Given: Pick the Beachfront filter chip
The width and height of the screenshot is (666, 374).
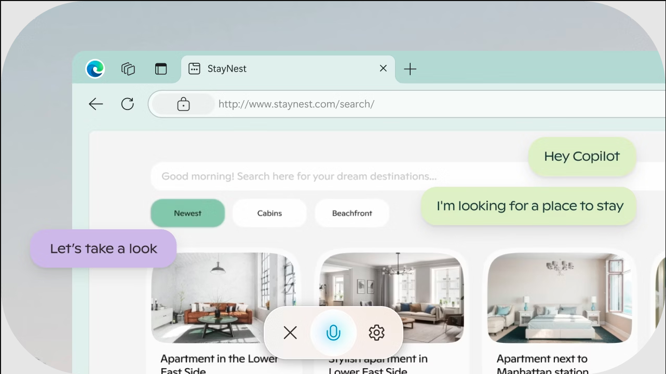Looking at the screenshot, I should pos(352,213).
